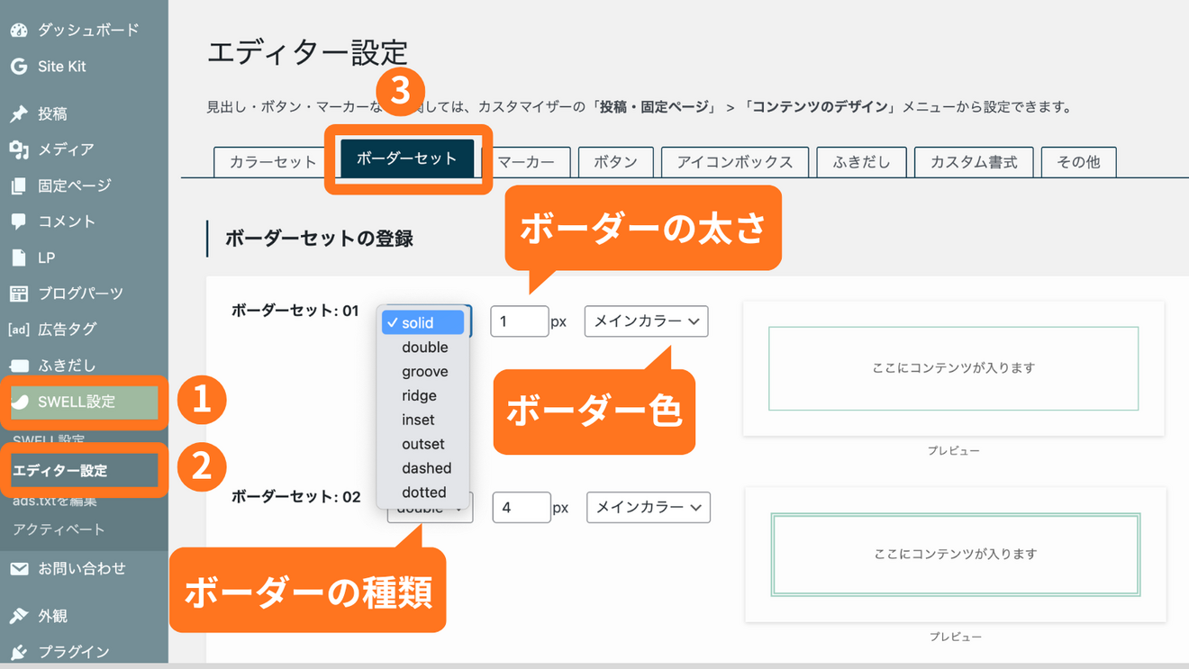Switch to the カスタム書式 tab

[x=974, y=162]
